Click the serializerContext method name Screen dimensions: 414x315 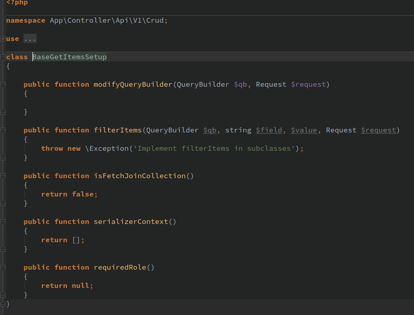[x=131, y=222]
